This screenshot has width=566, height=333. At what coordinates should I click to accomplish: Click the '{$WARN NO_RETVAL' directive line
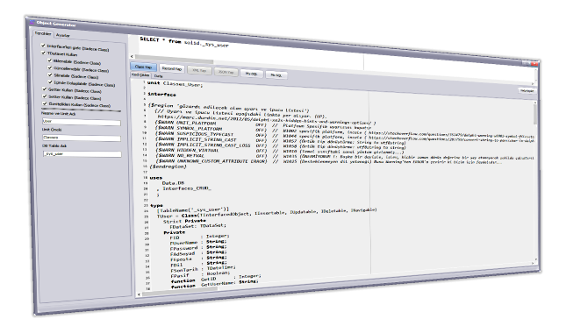pos(211,156)
